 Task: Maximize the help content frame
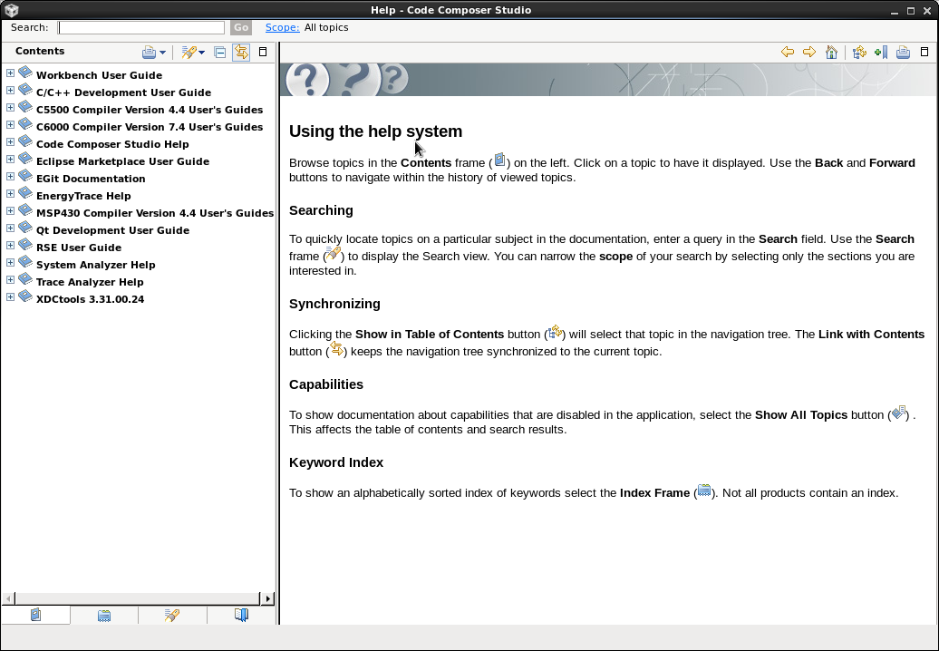point(924,52)
